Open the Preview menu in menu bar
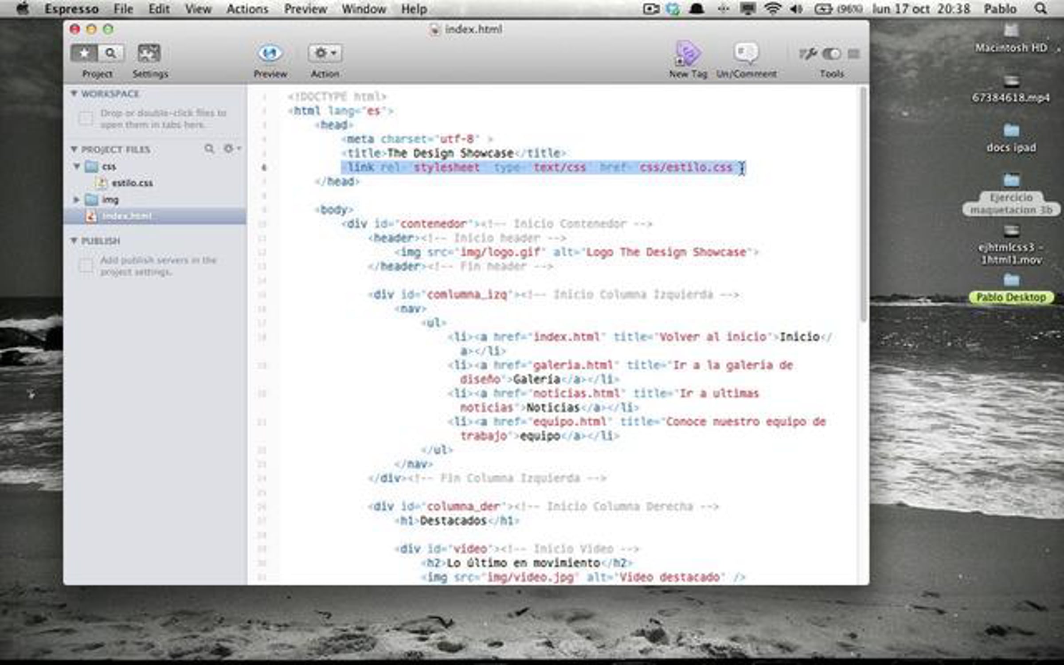The width and height of the screenshot is (1064, 665). coord(305,9)
